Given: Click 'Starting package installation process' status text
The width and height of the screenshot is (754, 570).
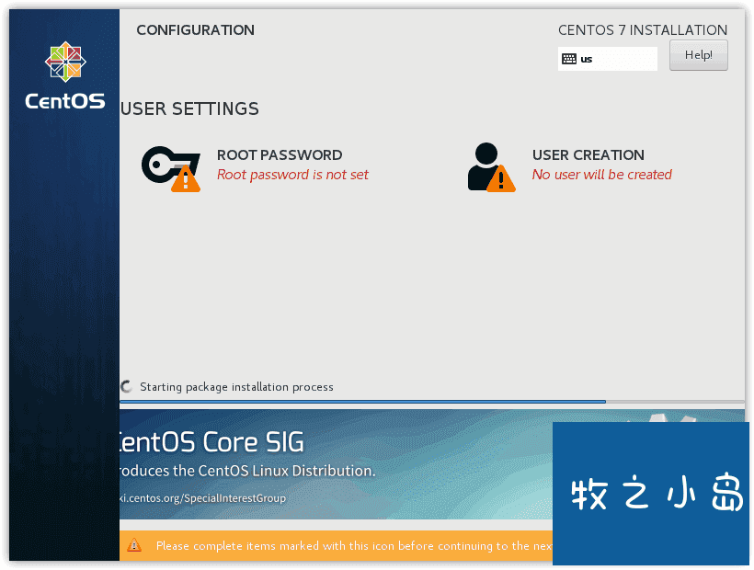Looking at the screenshot, I should 236,387.
